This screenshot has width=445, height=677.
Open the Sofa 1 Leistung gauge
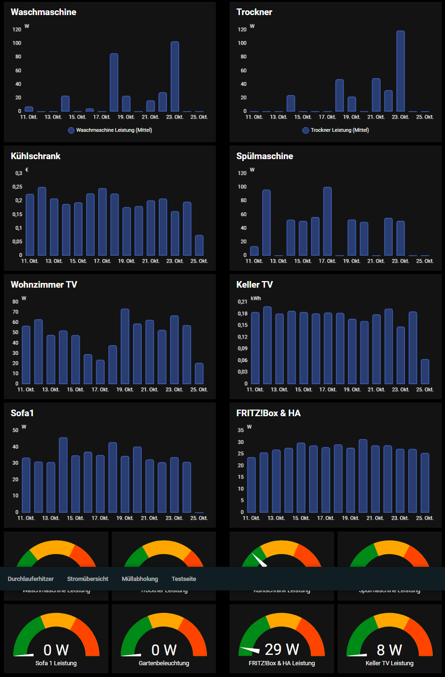(x=56, y=638)
